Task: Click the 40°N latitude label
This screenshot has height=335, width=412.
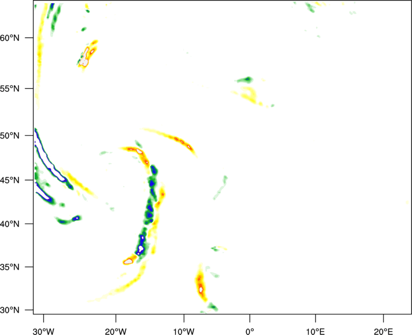Action: coord(10,224)
